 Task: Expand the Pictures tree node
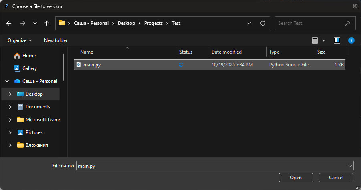pos(10,132)
